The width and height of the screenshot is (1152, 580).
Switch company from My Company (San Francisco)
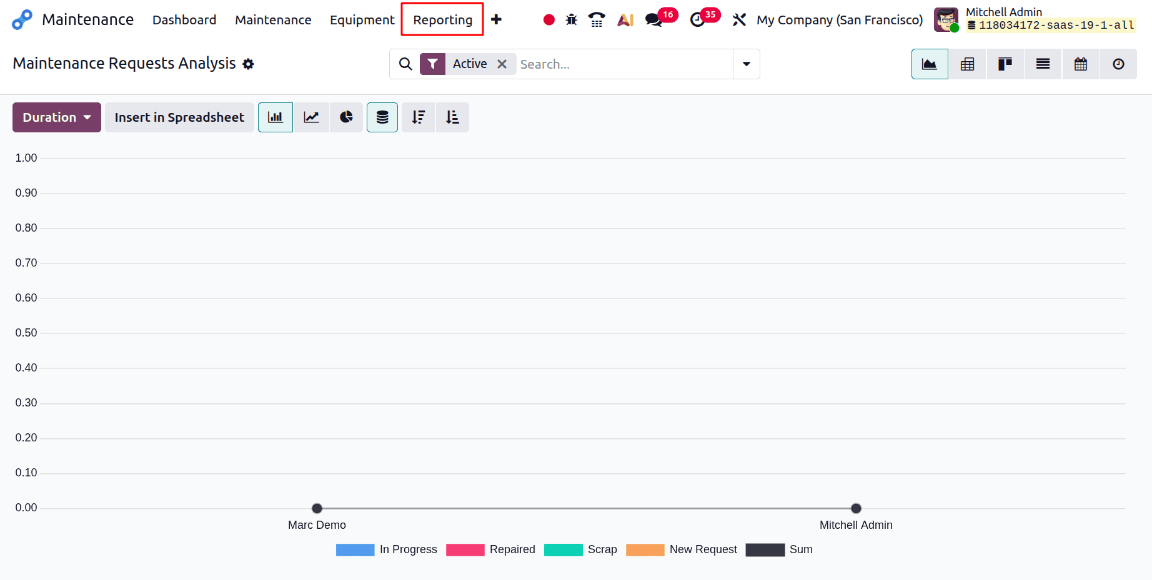[840, 20]
